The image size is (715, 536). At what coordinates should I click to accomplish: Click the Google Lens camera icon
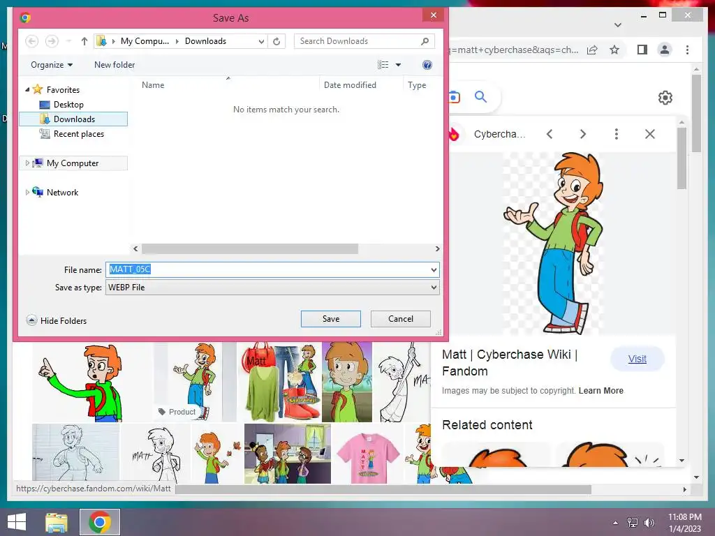(x=454, y=97)
